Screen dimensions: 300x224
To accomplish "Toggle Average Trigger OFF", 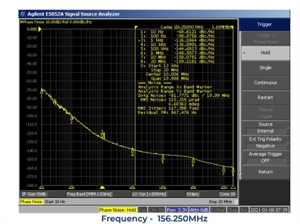I will click(x=265, y=158).
